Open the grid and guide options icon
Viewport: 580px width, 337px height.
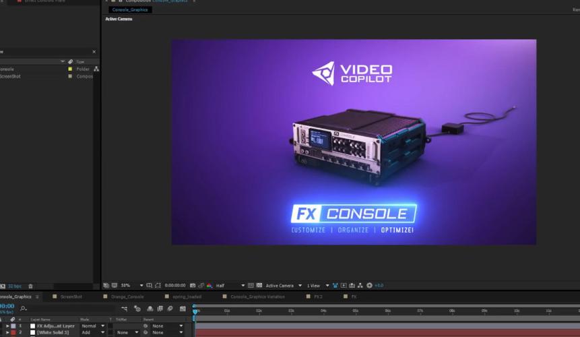(150, 286)
